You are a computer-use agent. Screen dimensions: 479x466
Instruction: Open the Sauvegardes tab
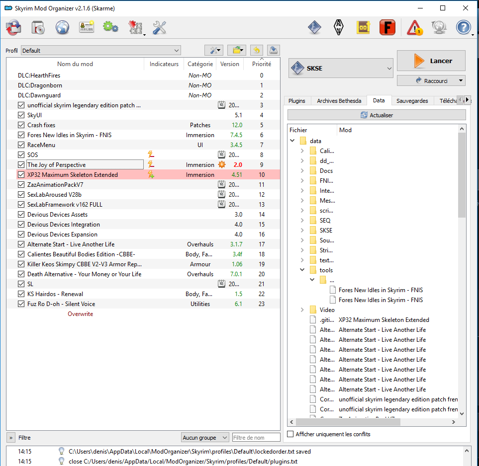click(412, 101)
